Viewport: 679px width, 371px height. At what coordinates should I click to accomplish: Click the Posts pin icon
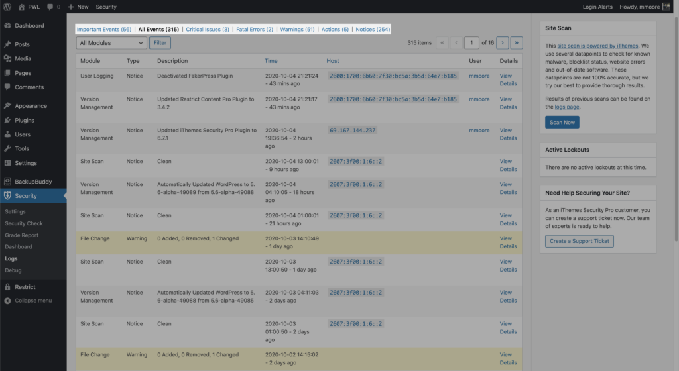(7, 44)
